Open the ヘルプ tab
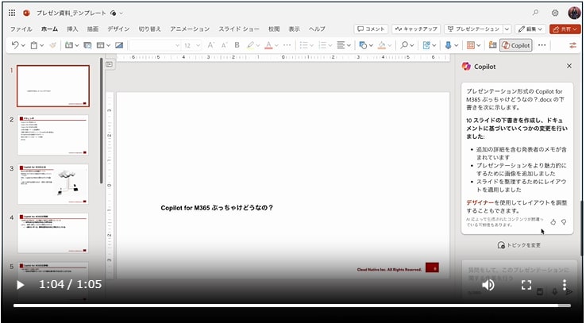Viewport: 586px width, 323px height. (x=317, y=29)
